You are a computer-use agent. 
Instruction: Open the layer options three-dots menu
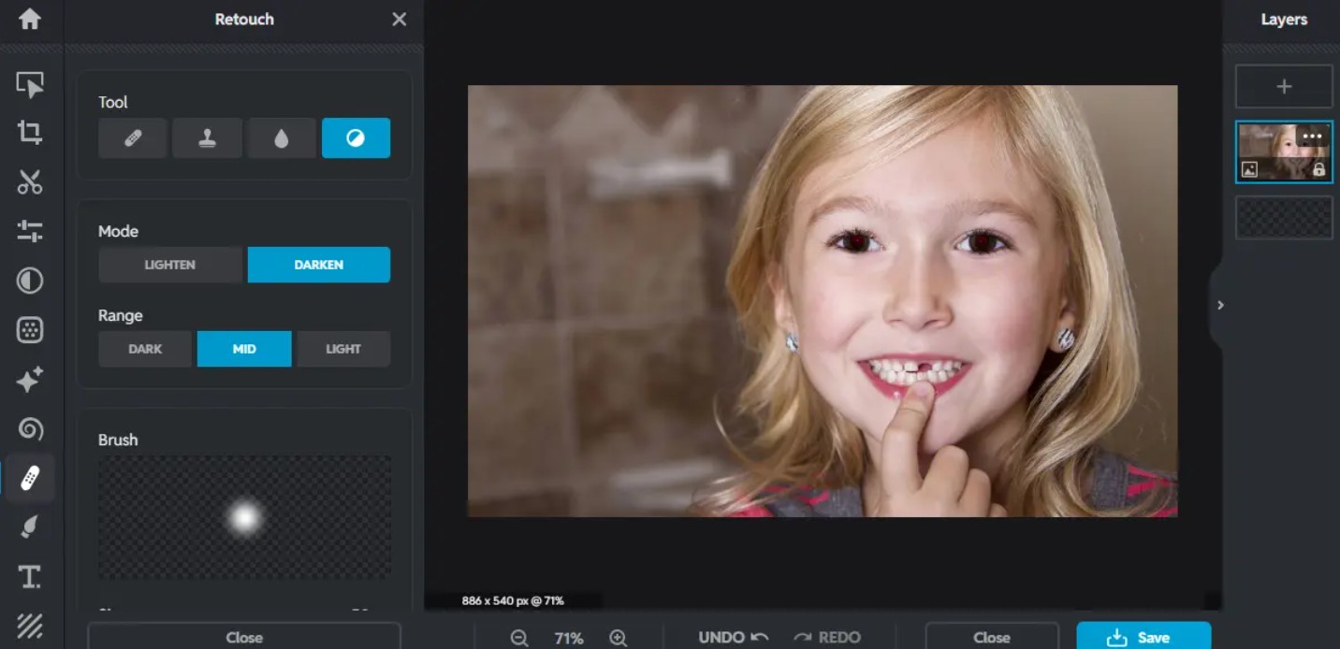click(x=1313, y=137)
